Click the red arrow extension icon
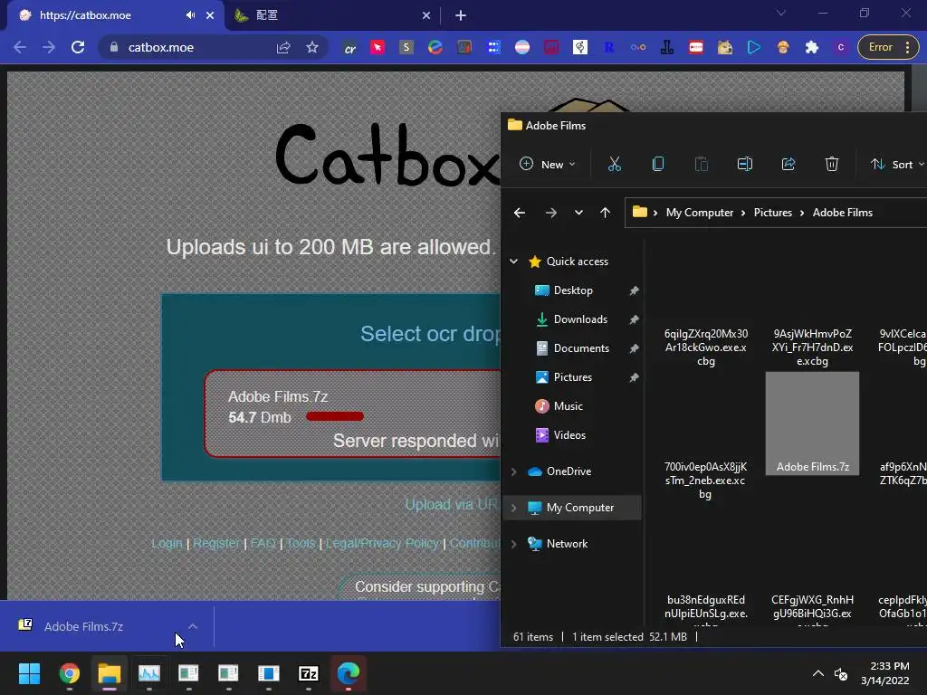The image size is (927, 695). coord(377,47)
